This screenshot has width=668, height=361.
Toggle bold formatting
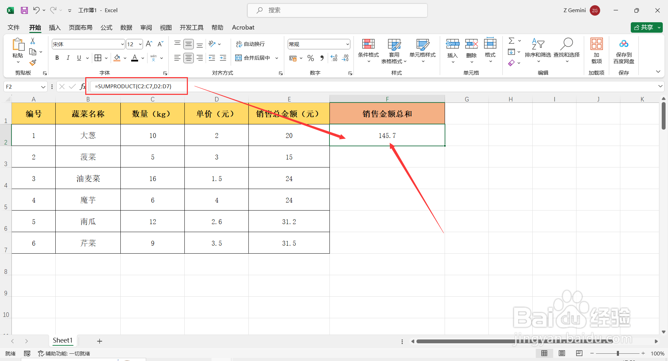57,58
